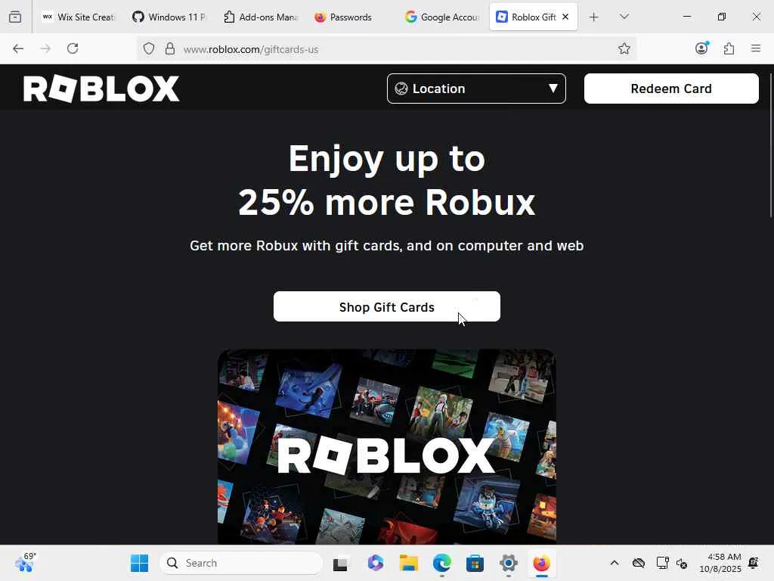Click the Roblox logo in header
Viewport: 774px width, 581px height.
pyautogui.click(x=101, y=89)
